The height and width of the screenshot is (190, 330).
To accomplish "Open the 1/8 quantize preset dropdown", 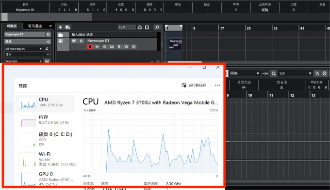I will click(x=295, y=73).
